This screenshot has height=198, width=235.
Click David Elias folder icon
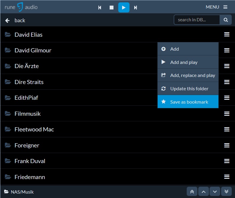(x=8, y=34)
